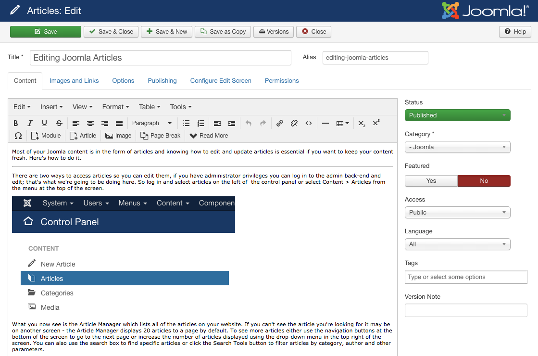
Task: Undo the last edit
Action: 249,123
